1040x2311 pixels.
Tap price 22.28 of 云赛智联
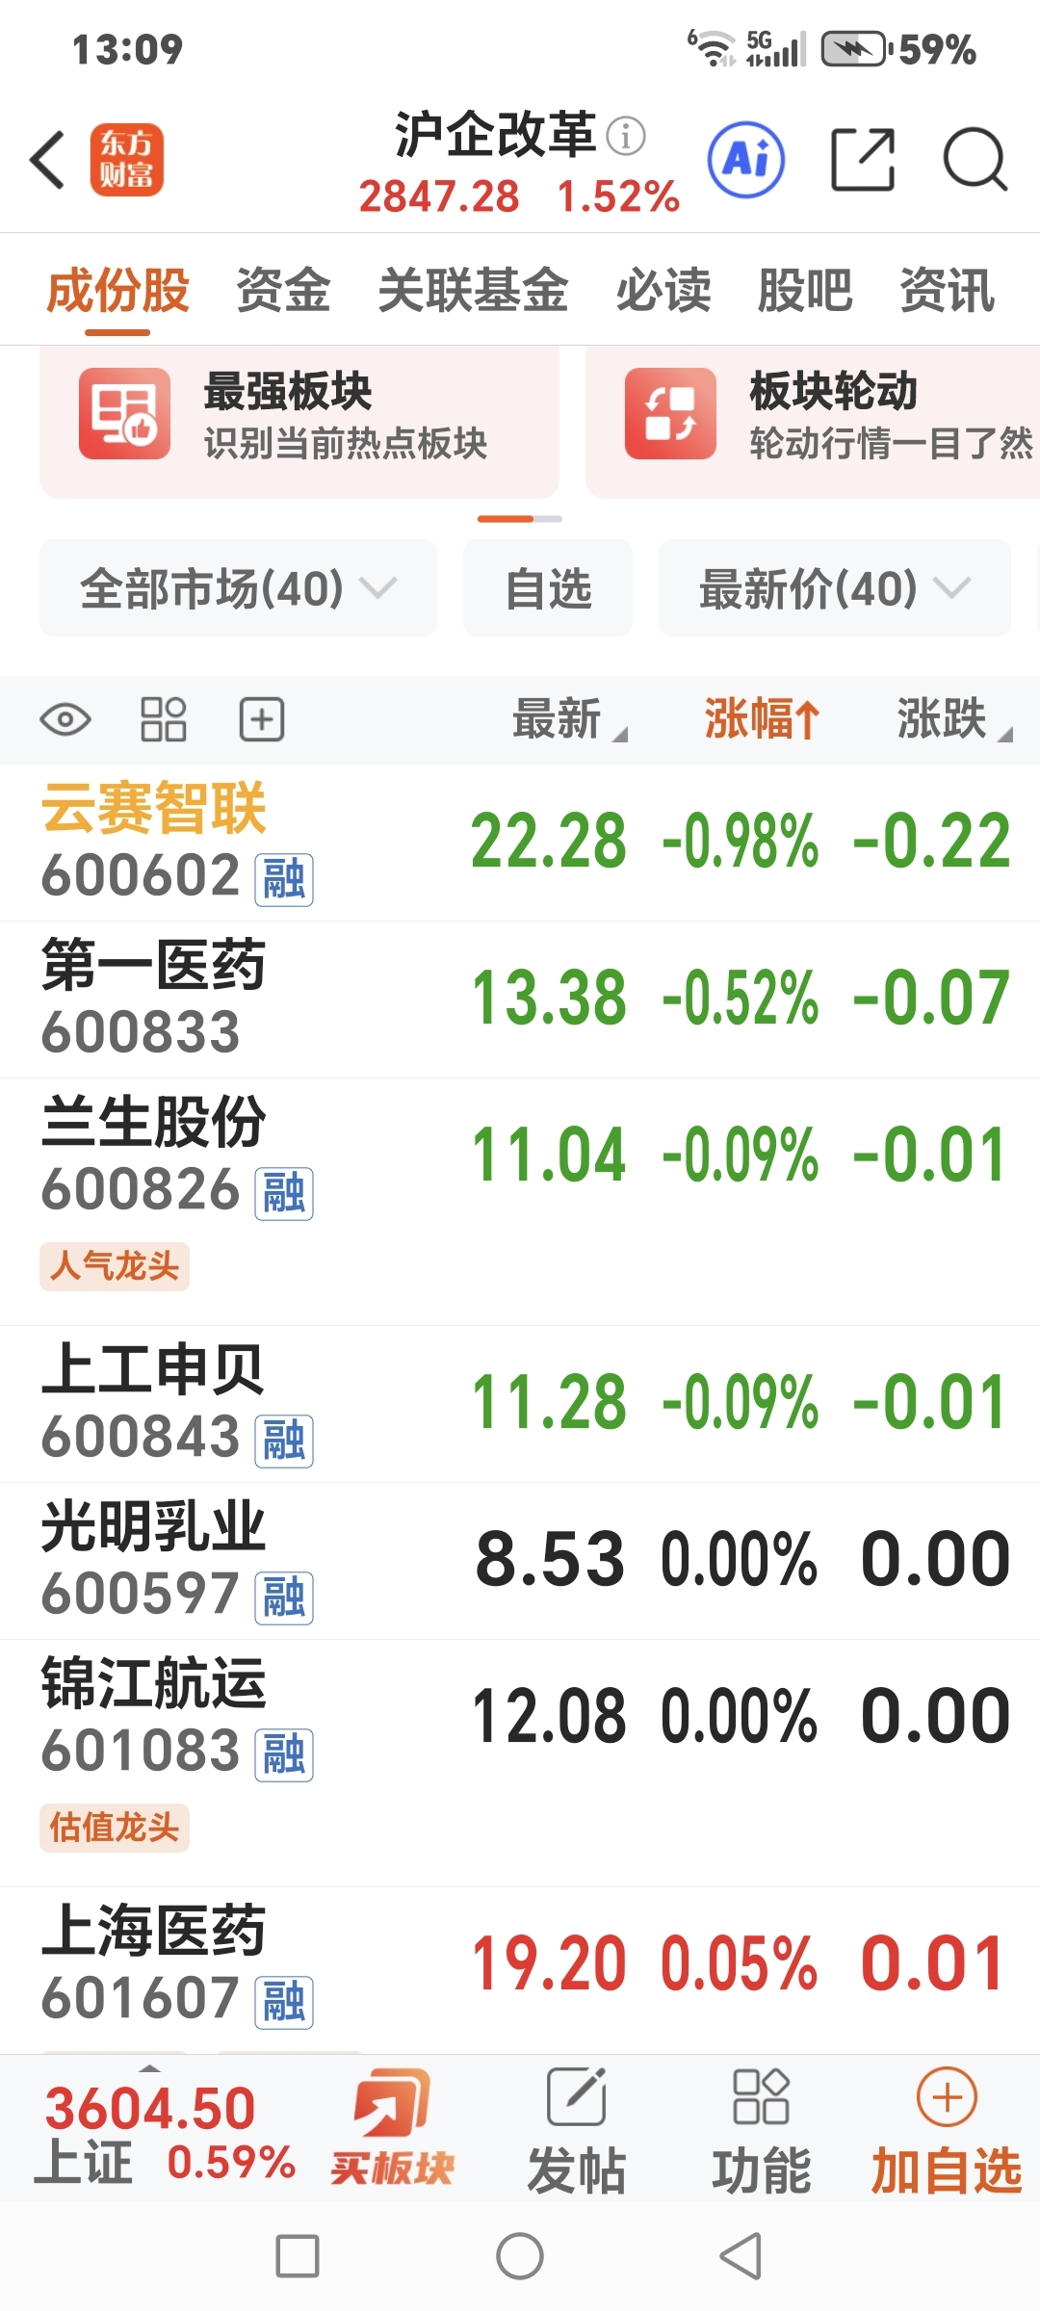click(x=549, y=842)
